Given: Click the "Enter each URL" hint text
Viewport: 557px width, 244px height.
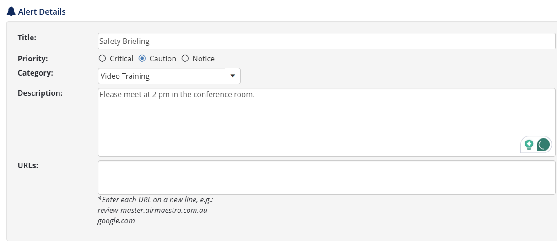Looking at the screenshot, I should point(156,200).
